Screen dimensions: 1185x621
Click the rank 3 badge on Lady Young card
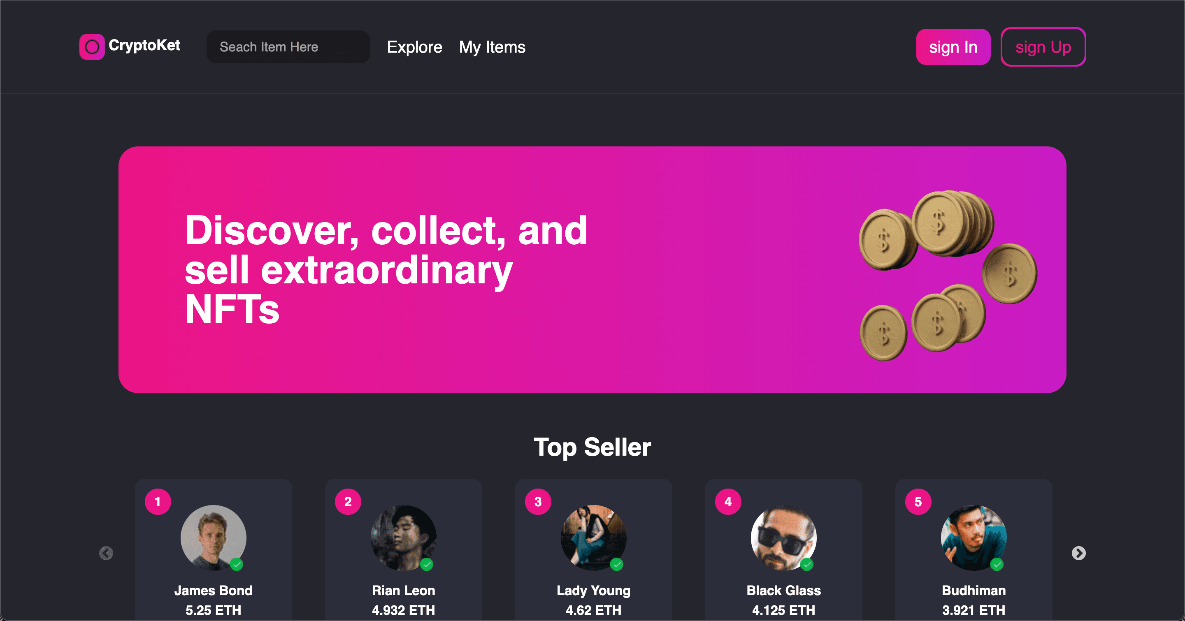pos(538,501)
